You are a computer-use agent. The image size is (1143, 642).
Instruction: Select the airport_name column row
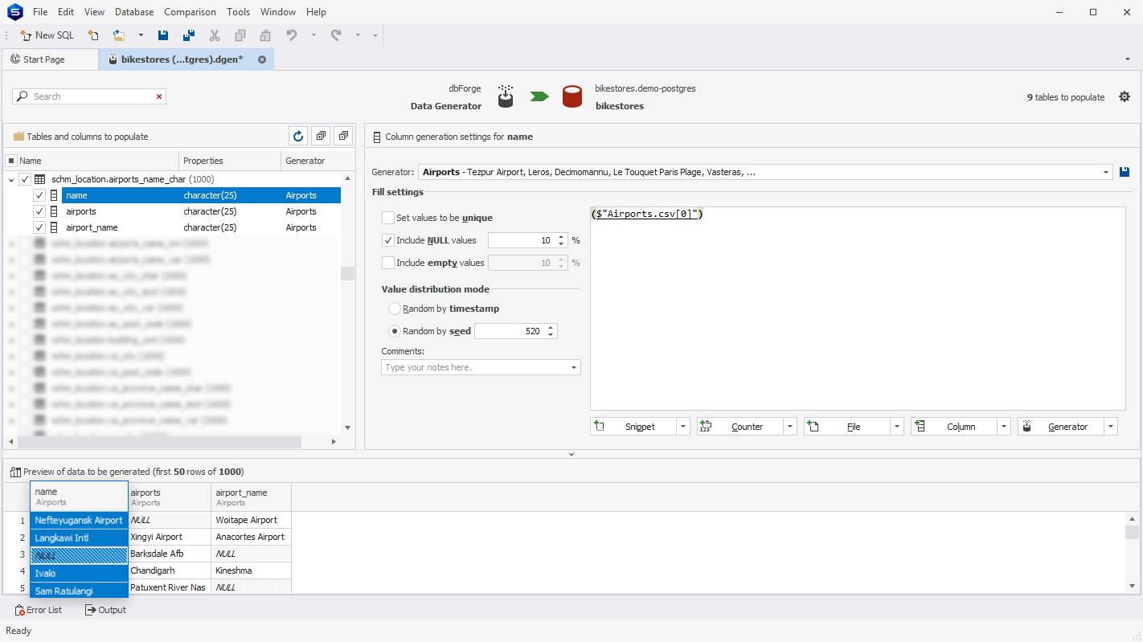coord(201,227)
